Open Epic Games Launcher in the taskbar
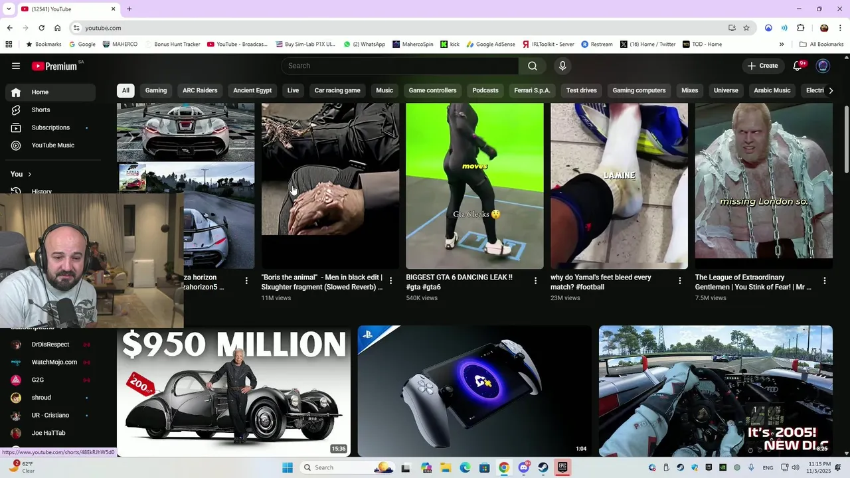Image resolution: width=850 pixels, height=478 pixels. [562, 467]
